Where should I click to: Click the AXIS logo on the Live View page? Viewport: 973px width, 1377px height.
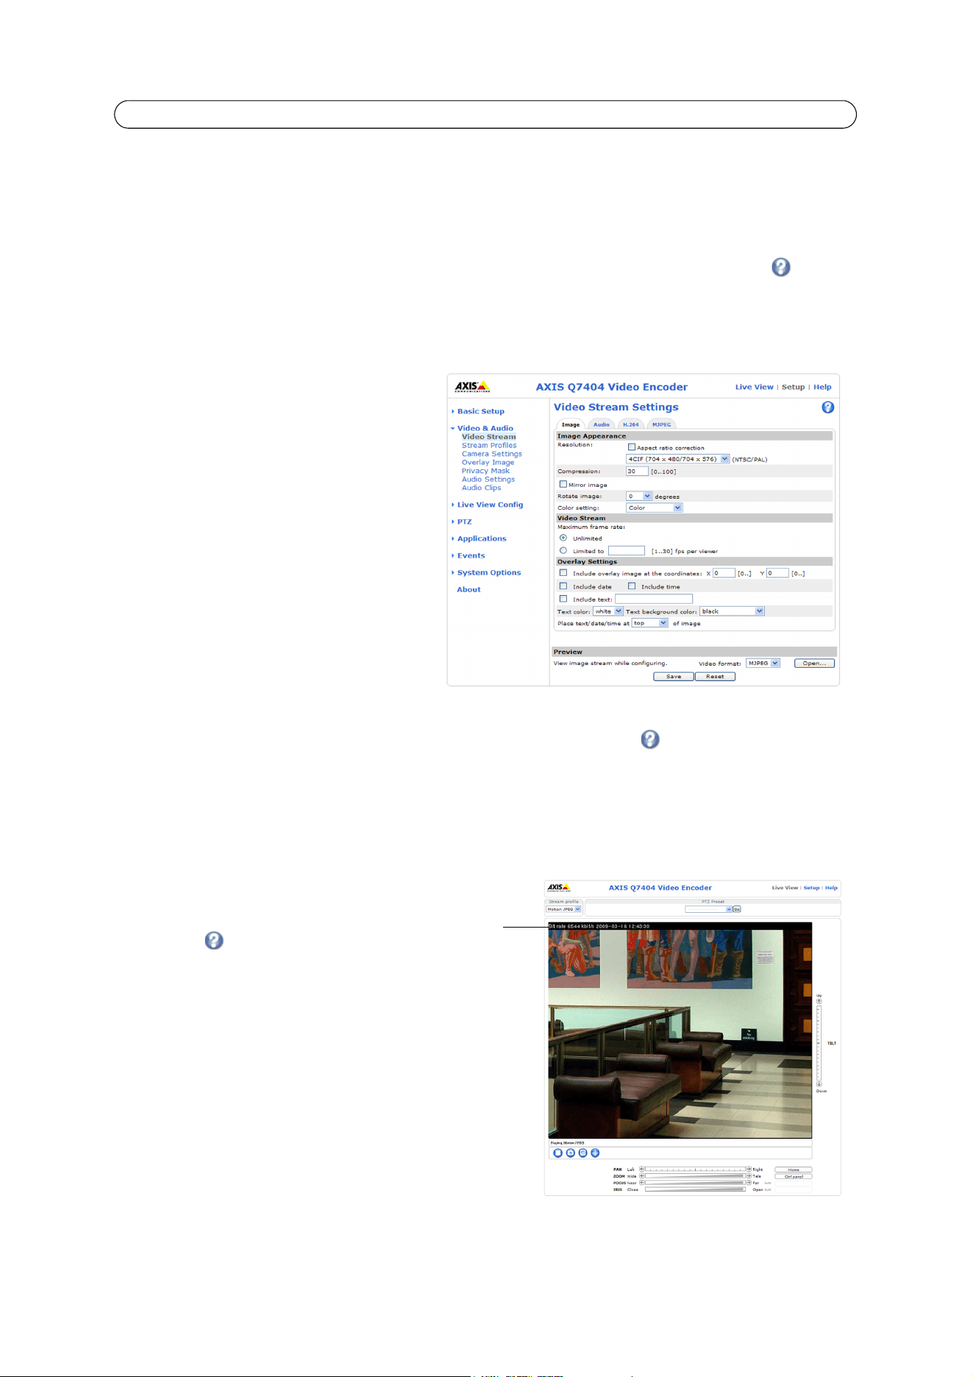558,888
